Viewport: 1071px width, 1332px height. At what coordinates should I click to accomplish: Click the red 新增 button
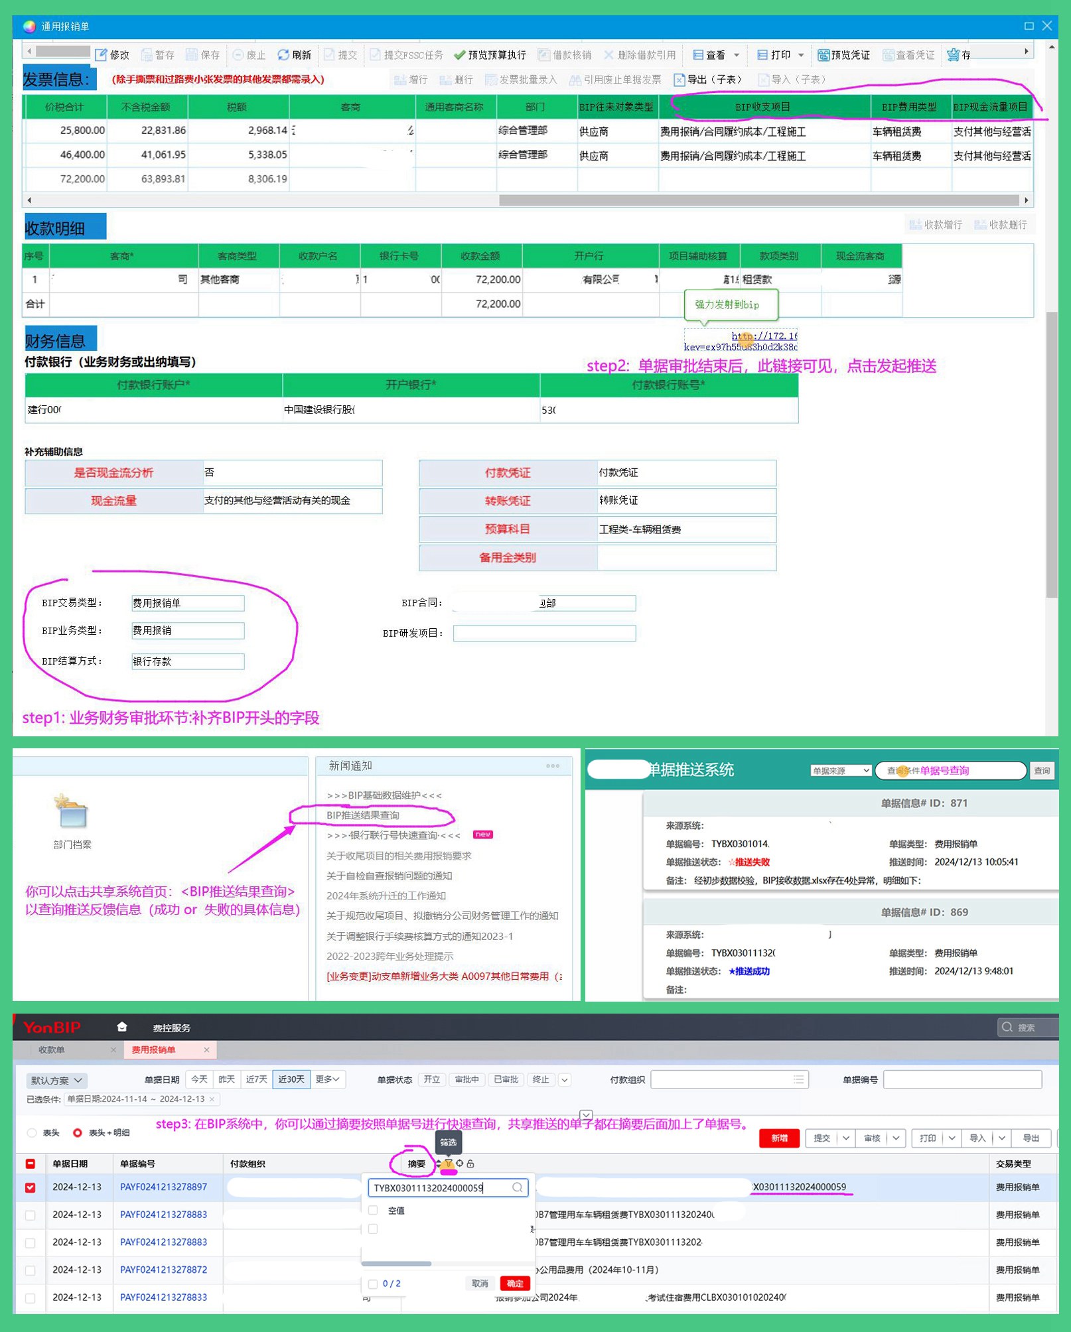[779, 1138]
